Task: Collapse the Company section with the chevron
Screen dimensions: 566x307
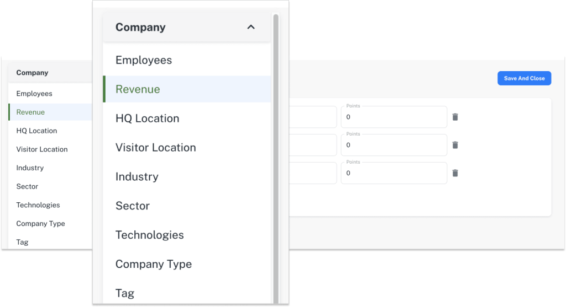Action: coord(251,27)
